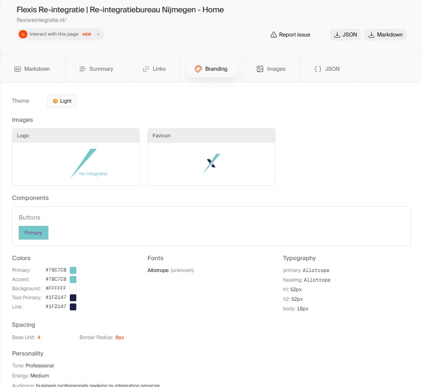Viewport: 422px width, 387px height.
Task: Click the Light theme badge
Action: coord(62,101)
